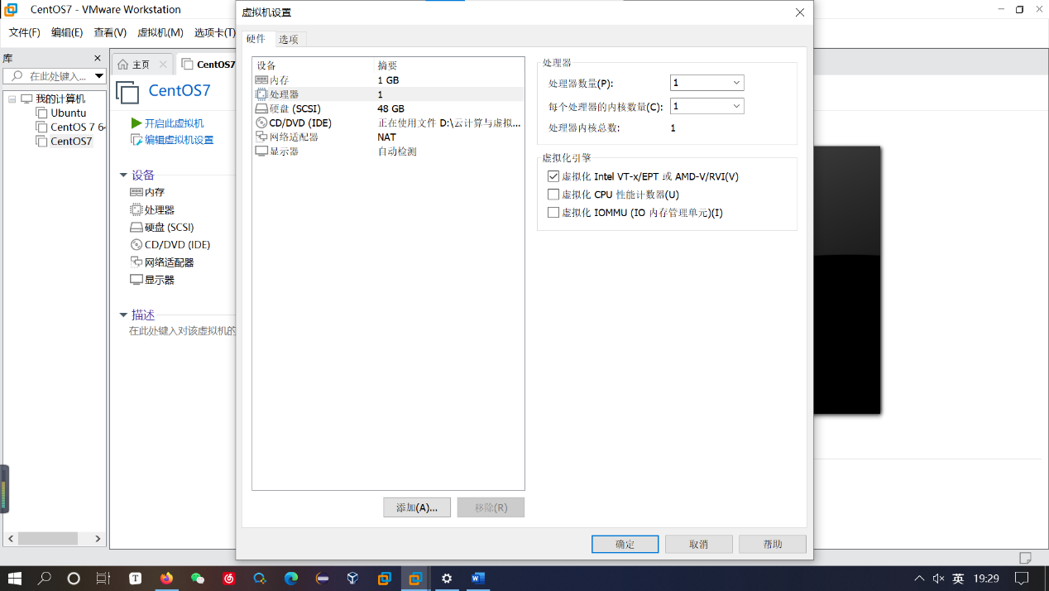Click the library scrollbar right arrow
Screen dimensions: 1049x591
point(98,538)
